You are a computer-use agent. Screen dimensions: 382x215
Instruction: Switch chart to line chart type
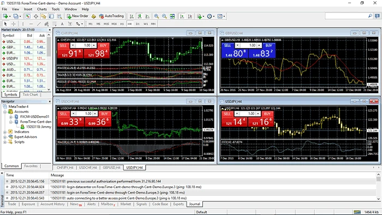tap(147, 16)
